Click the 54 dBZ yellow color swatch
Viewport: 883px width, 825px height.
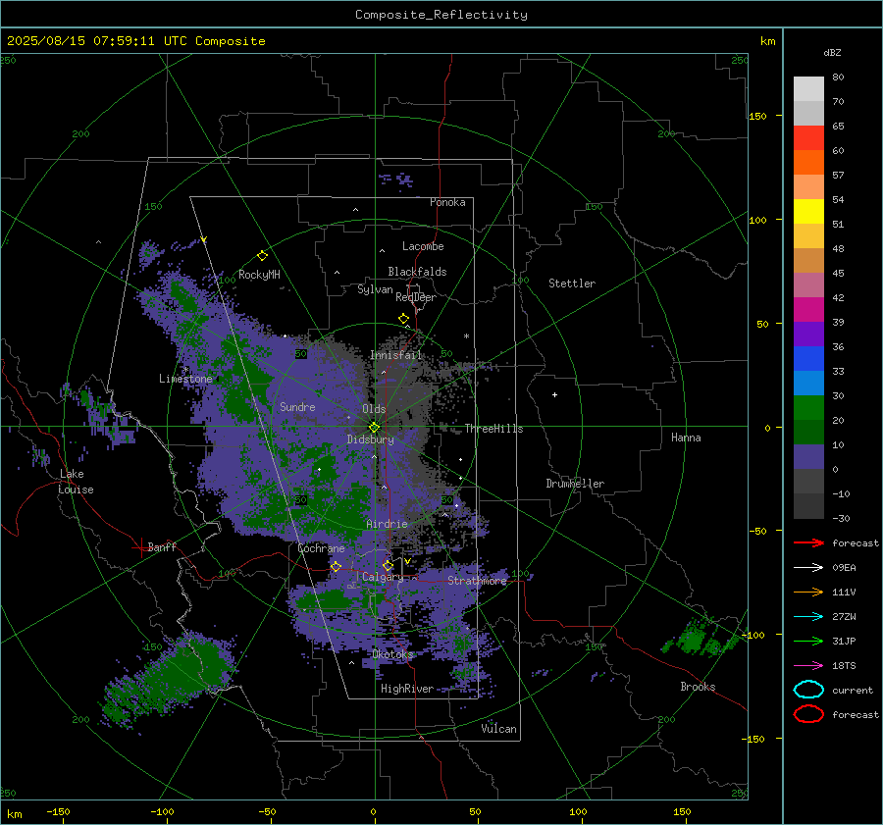(808, 212)
